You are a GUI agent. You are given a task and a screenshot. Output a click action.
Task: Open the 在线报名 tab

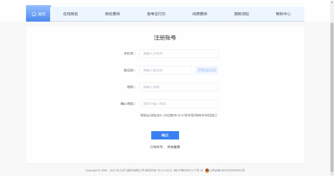tap(71, 14)
